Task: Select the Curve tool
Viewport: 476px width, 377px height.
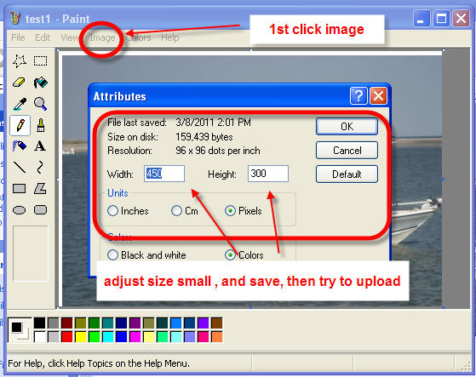Action: point(40,167)
